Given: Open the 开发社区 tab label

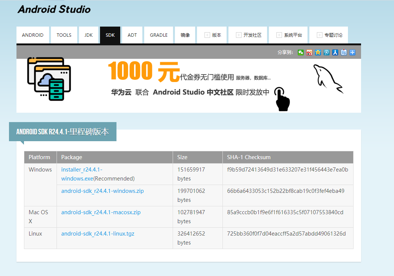Looking at the screenshot, I should point(252,35).
